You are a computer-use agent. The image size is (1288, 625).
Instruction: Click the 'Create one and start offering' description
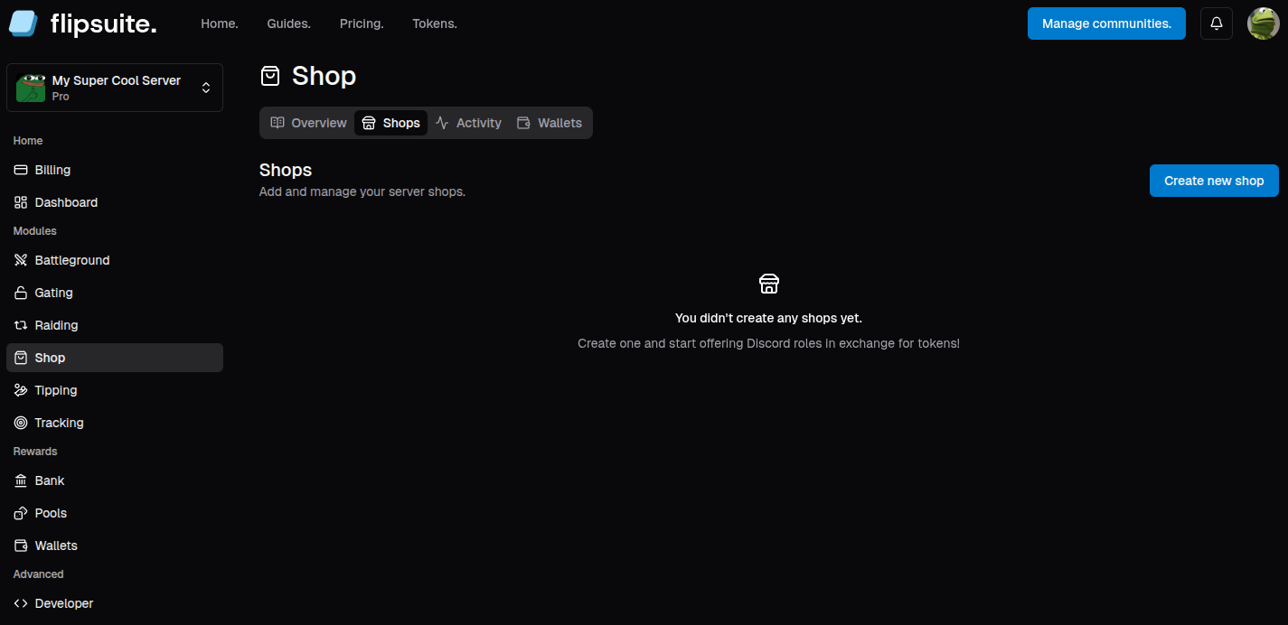point(768,343)
